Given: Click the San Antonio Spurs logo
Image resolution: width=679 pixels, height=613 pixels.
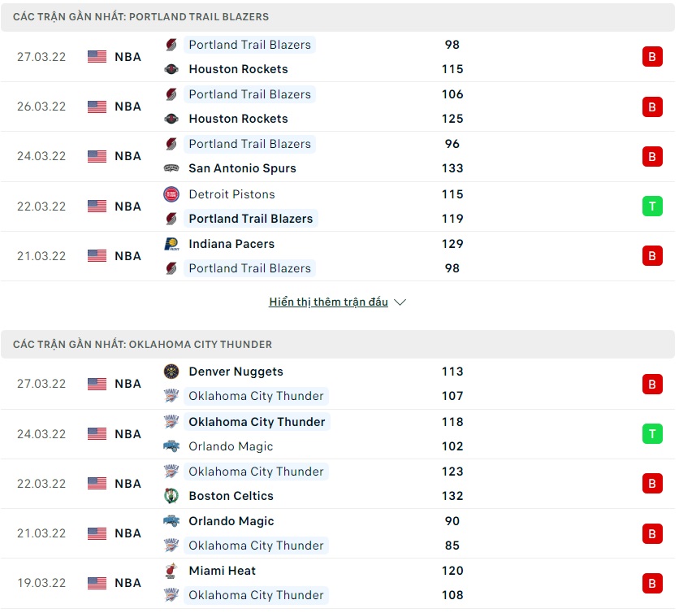Looking at the screenshot, I should click(x=171, y=168).
